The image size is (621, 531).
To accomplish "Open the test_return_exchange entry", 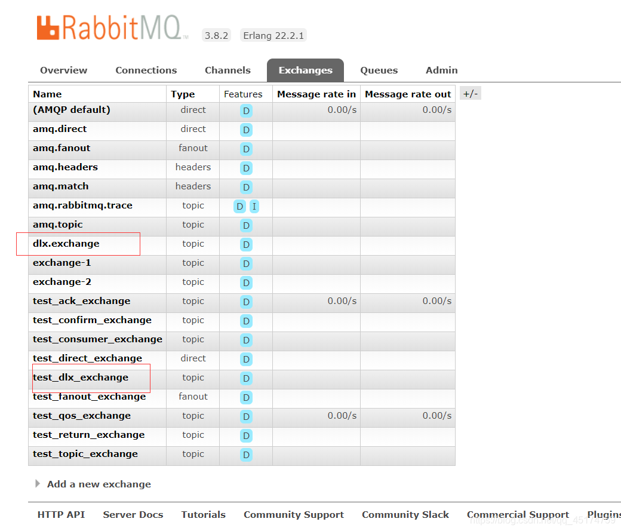I will coord(89,435).
